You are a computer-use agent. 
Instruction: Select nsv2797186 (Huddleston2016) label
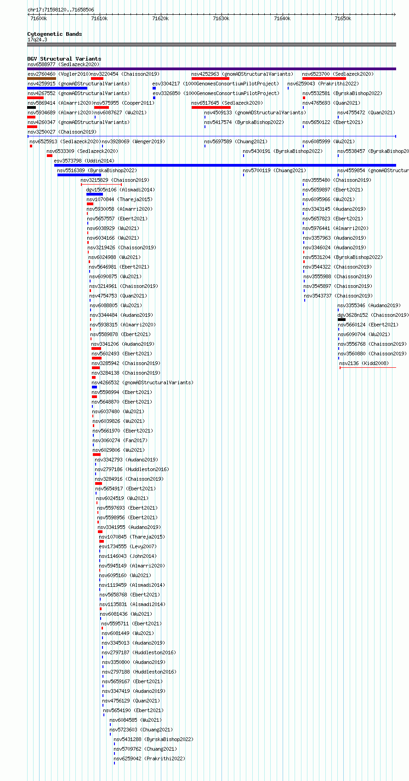coord(132,470)
